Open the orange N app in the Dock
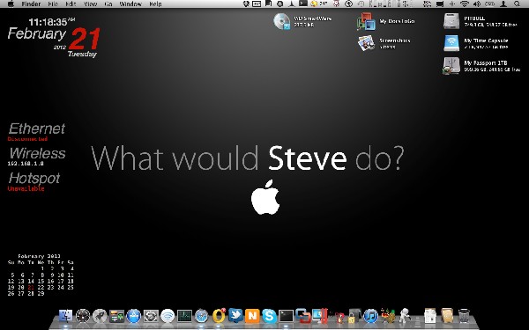The image size is (529, 330). click(252, 316)
